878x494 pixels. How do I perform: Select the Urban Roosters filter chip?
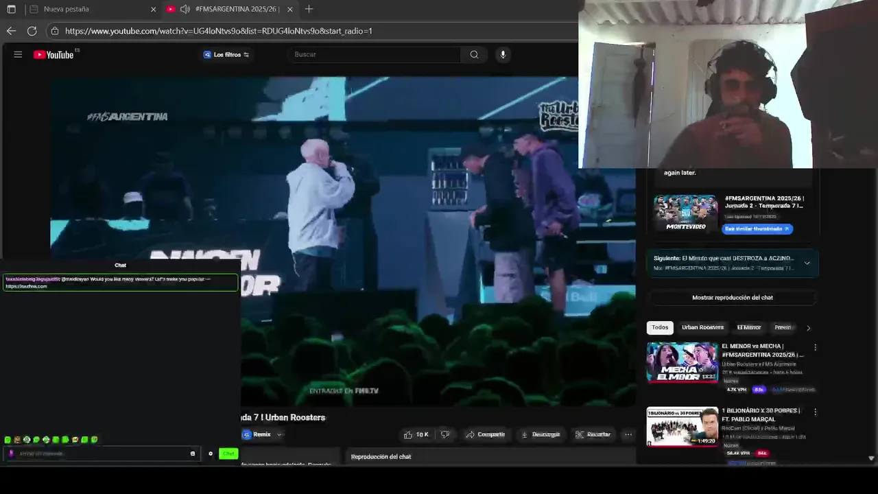702,328
